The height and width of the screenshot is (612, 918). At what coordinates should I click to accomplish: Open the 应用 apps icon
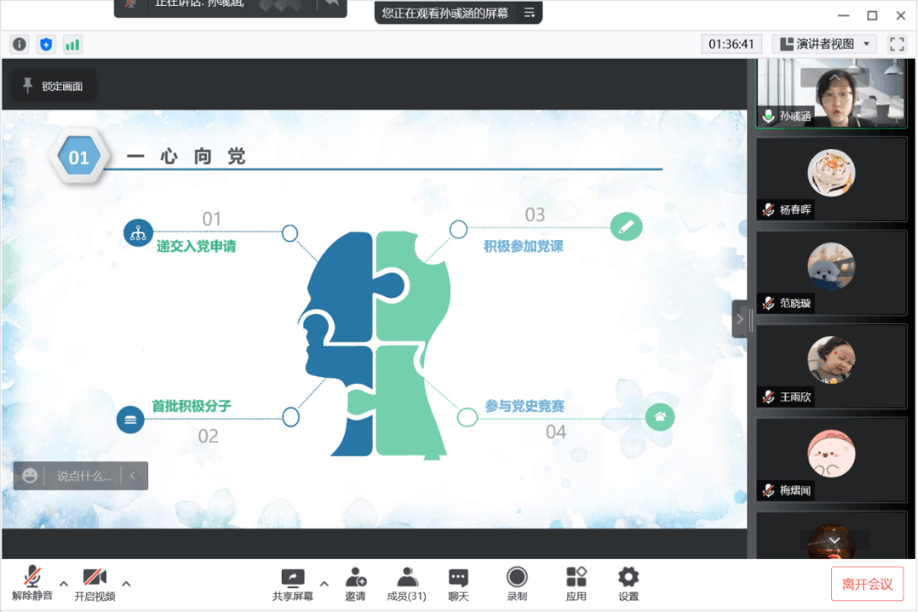(576, 584)
